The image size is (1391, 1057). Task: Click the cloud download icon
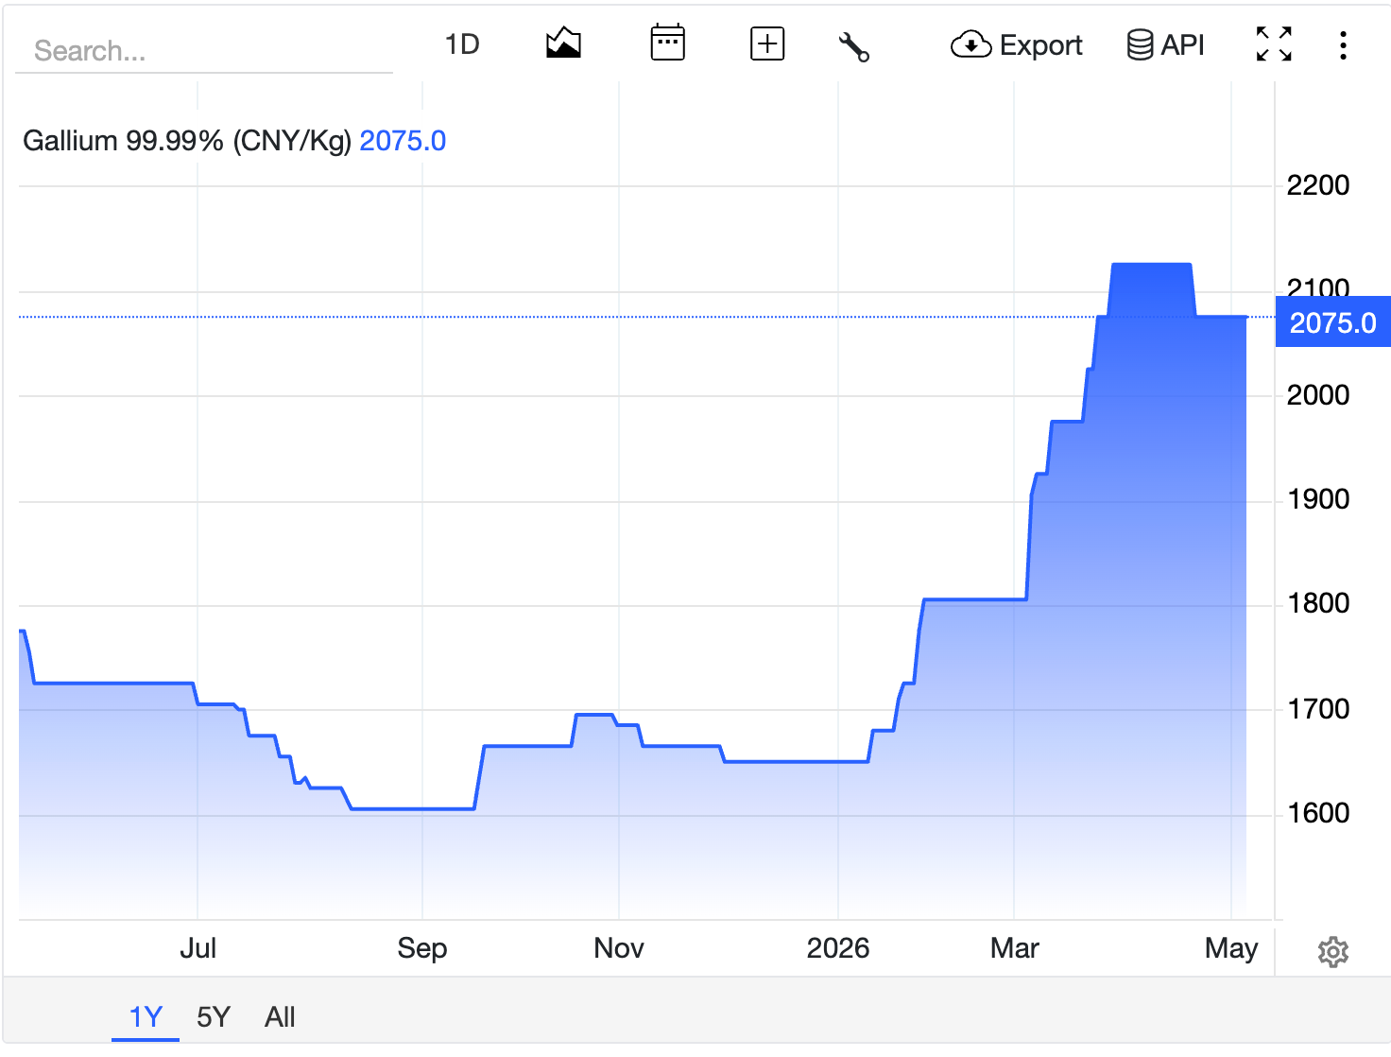[x=970, y=44]
